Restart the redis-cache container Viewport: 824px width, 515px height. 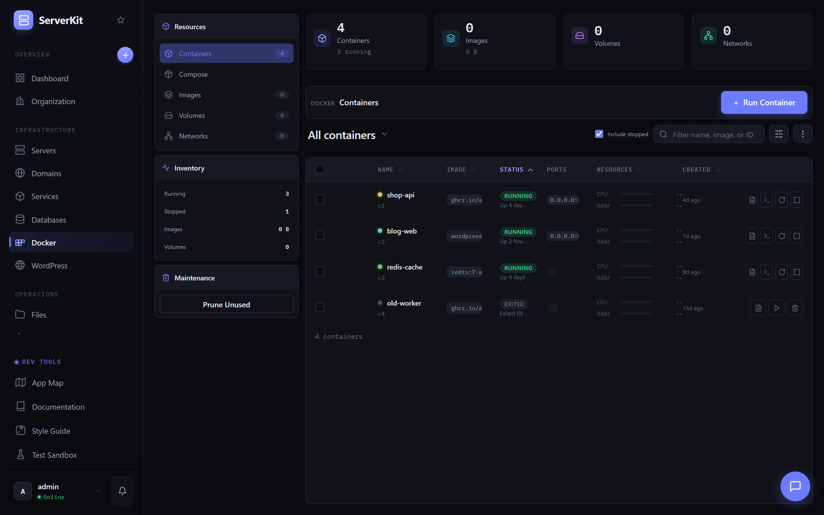pos(782,272)
